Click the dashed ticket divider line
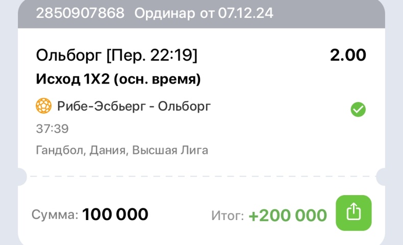The image size is (403, 245). 202,177
